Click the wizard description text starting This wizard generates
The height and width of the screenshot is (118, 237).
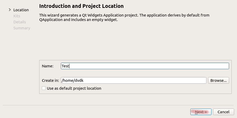coord(124,15)
